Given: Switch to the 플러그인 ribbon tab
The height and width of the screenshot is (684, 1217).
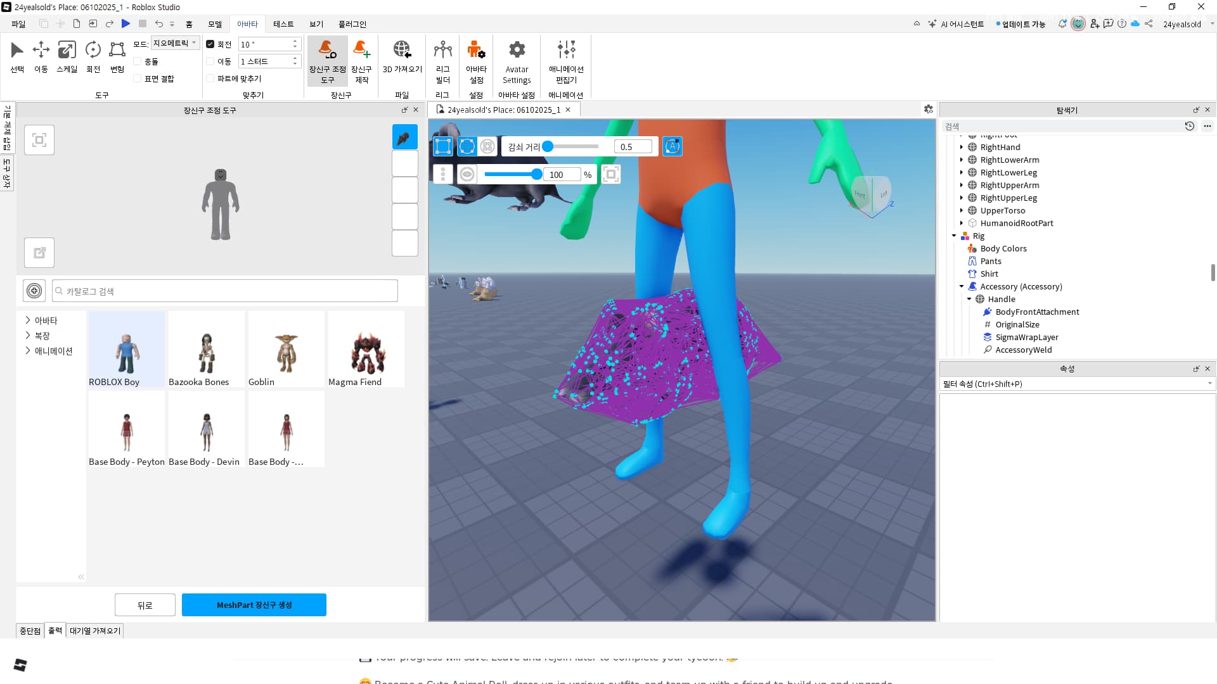Looking at the screenshot, I should (x=352, y=24).
